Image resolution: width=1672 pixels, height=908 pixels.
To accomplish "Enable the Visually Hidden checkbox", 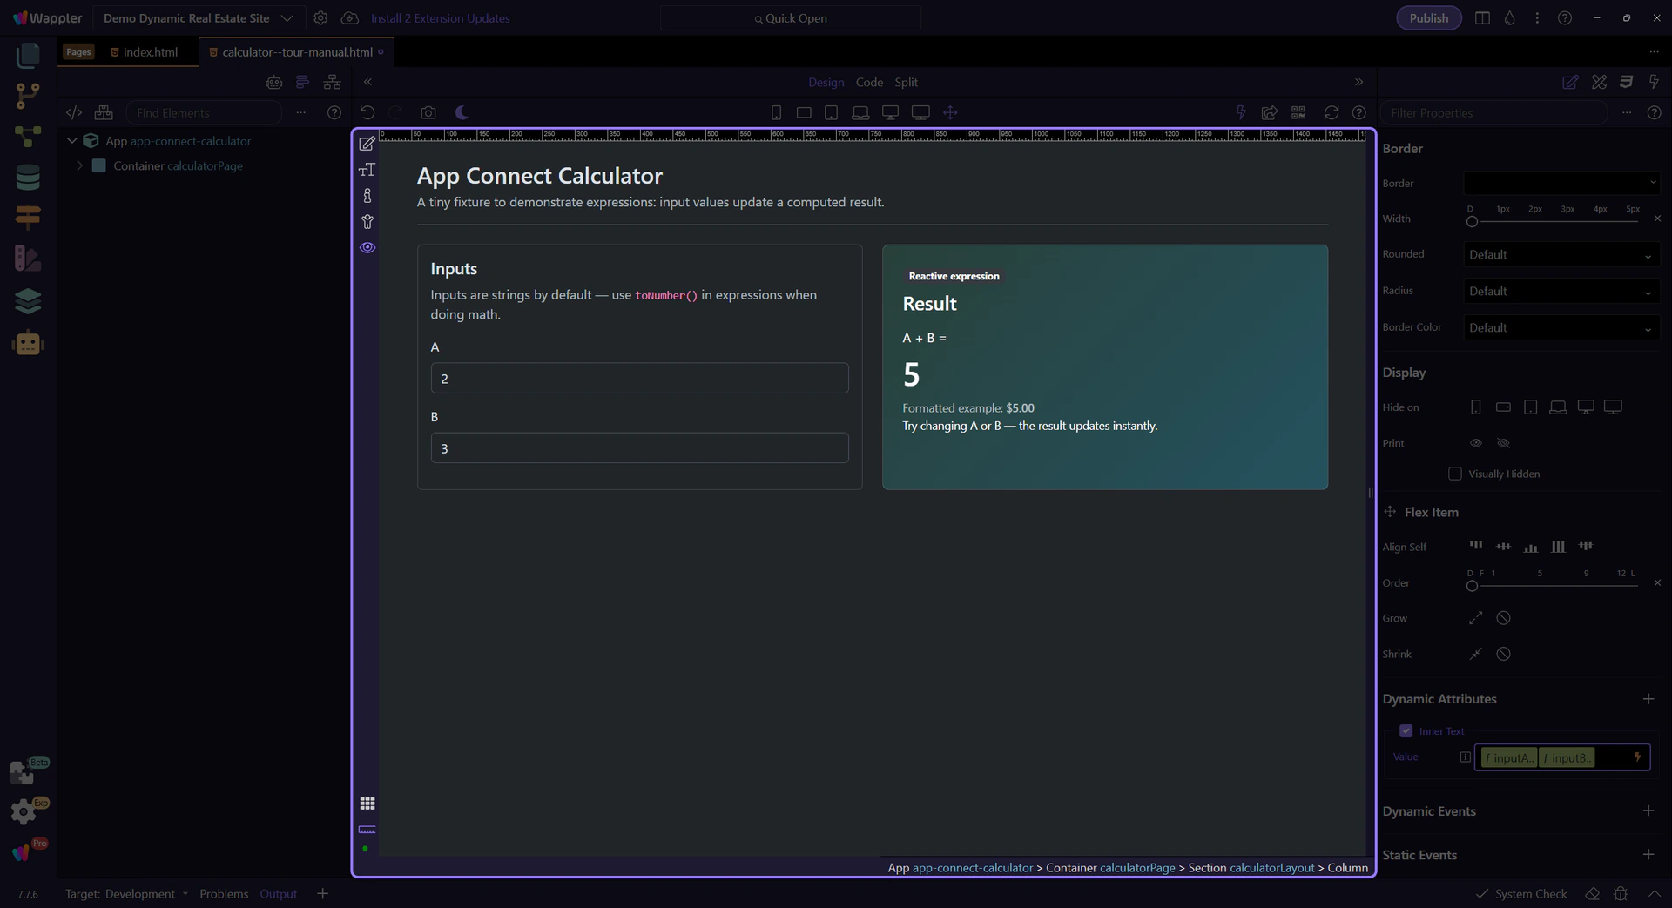I will coord(1454,474).
